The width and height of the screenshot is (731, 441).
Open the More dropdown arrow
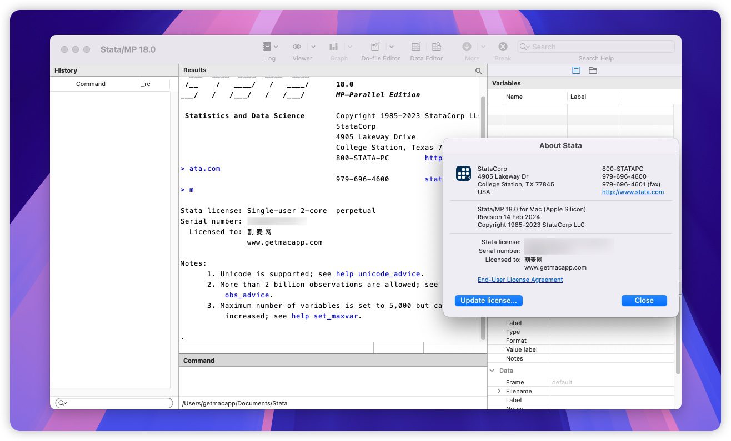pos(483,47)
